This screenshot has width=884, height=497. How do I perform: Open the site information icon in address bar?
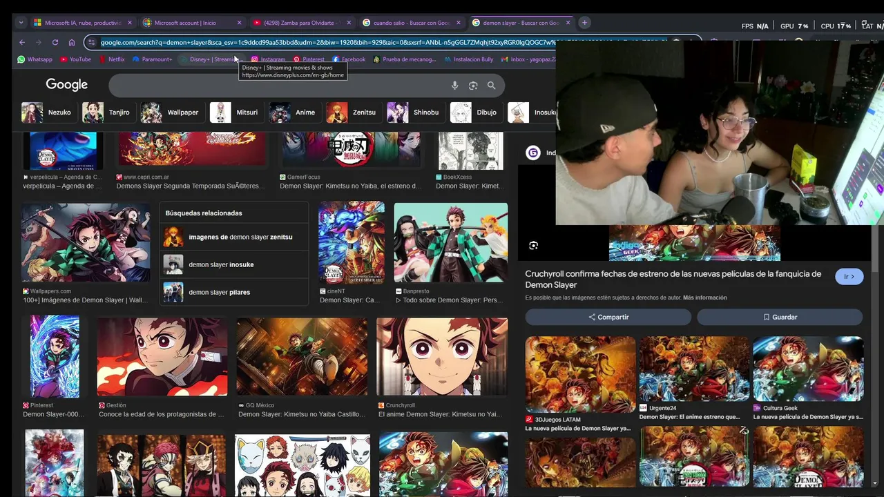click(92, 42)
